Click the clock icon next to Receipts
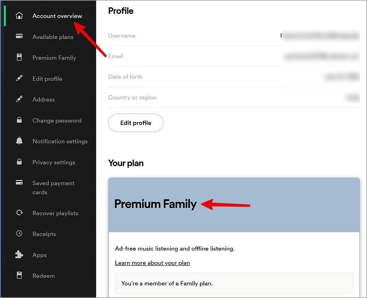 [19, 234]
